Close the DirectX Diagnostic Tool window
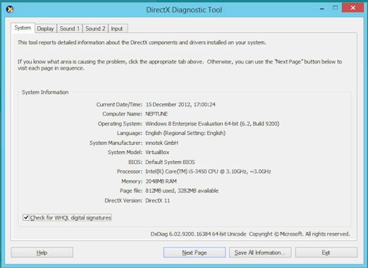 (352, 8)
